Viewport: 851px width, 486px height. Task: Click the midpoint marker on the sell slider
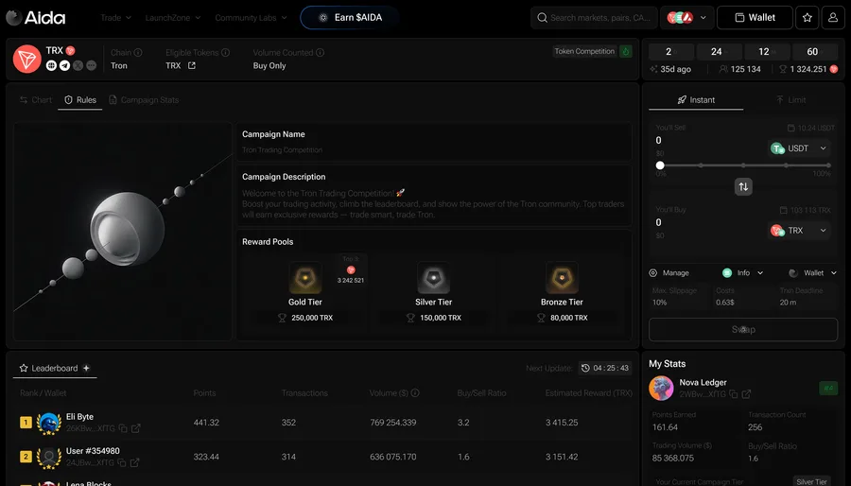coord(743,165)
